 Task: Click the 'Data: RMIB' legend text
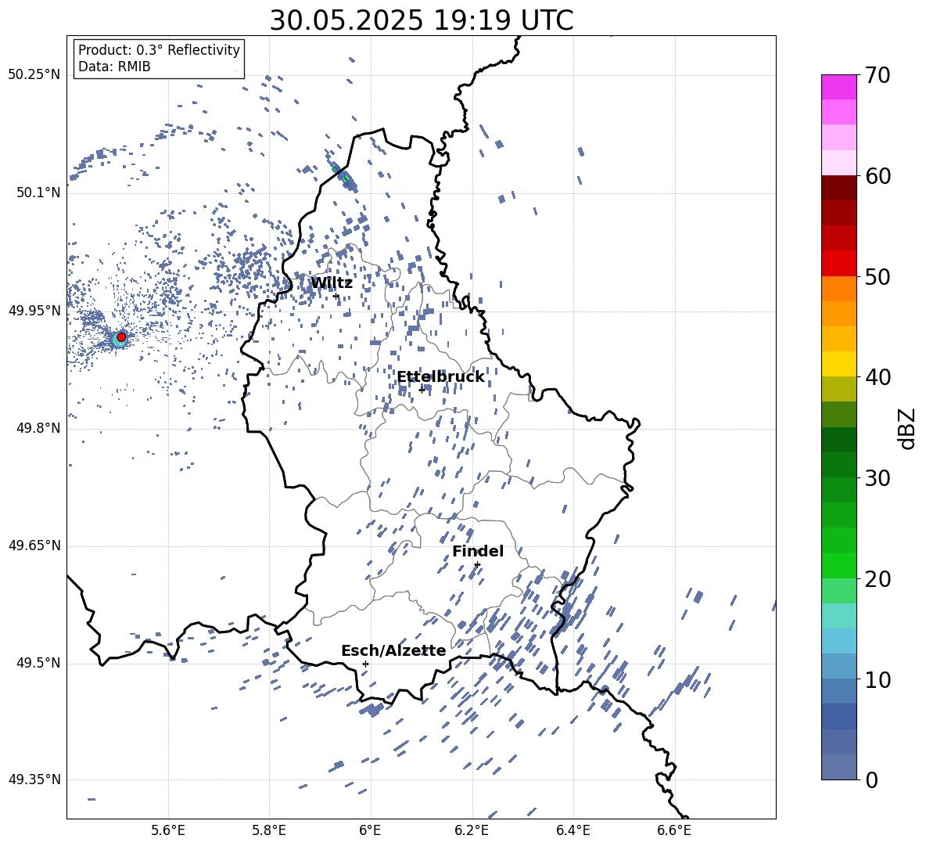tap(114, 67)
